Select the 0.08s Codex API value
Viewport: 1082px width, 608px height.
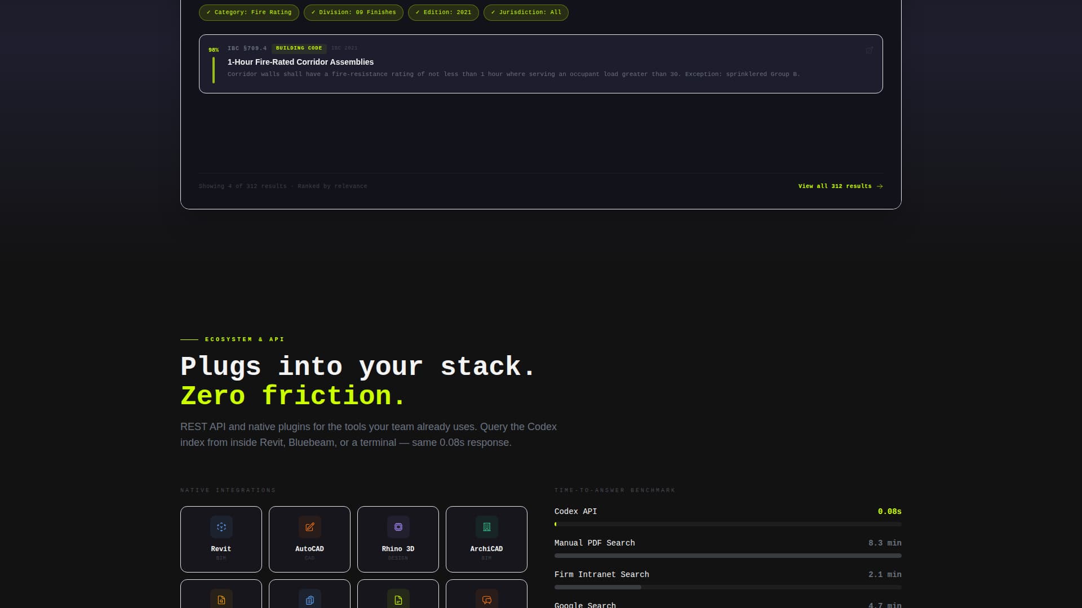tap(889, 512)
